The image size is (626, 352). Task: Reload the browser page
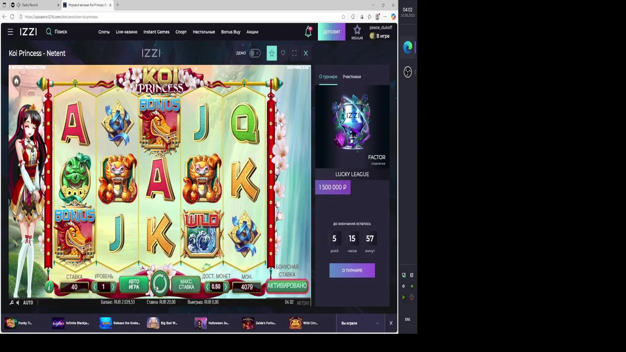[x=12, y=17]
